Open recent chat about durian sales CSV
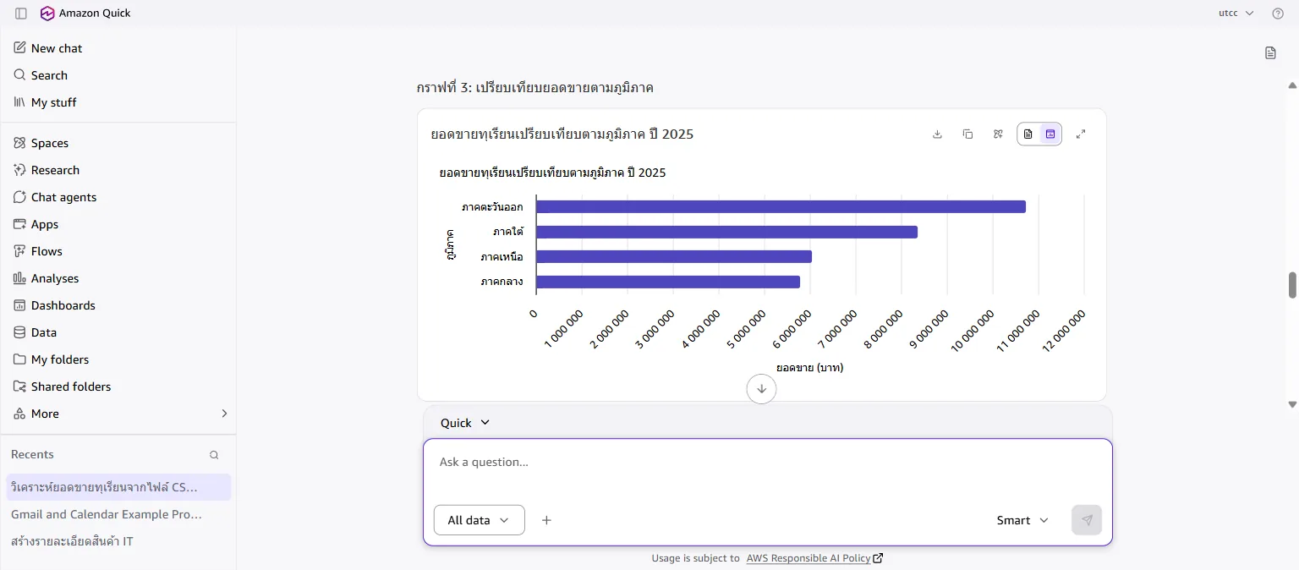The image size is (1299, 570). tap(118, 487)
